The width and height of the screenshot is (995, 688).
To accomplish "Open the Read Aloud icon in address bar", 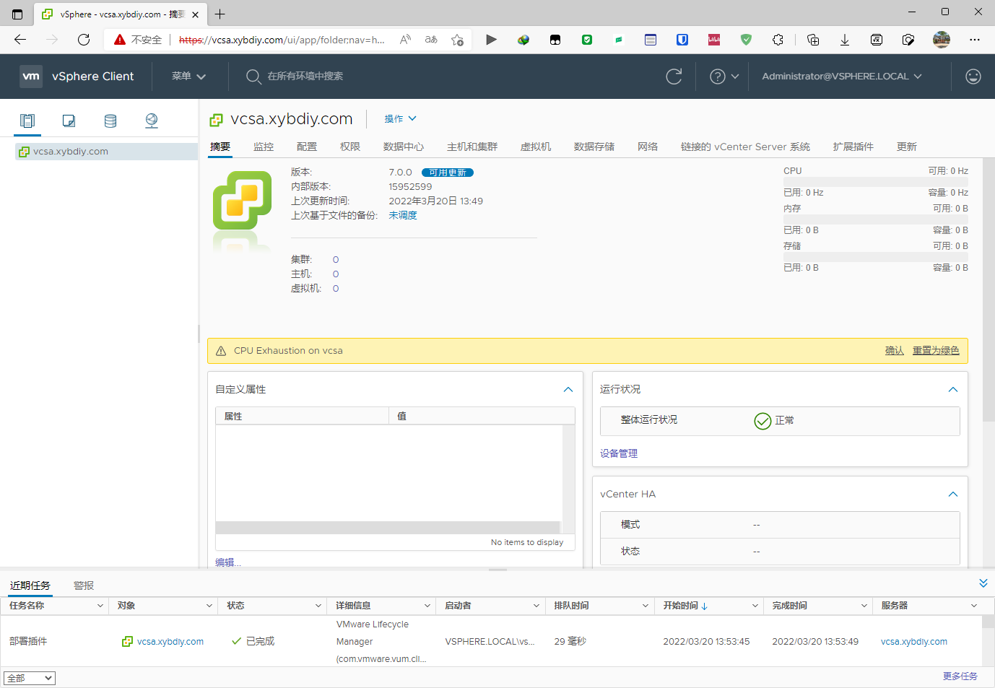I will click(x=405, y=40).
